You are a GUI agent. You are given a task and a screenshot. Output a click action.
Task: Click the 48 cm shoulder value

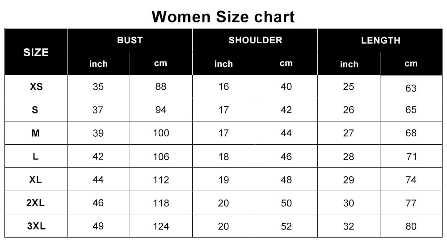click(x=286, y=179)
